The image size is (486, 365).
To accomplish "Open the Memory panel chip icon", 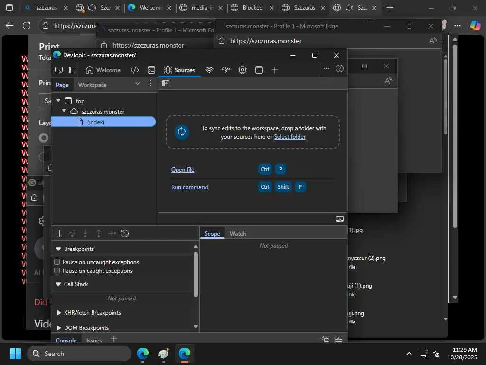I will coord(243,70).
